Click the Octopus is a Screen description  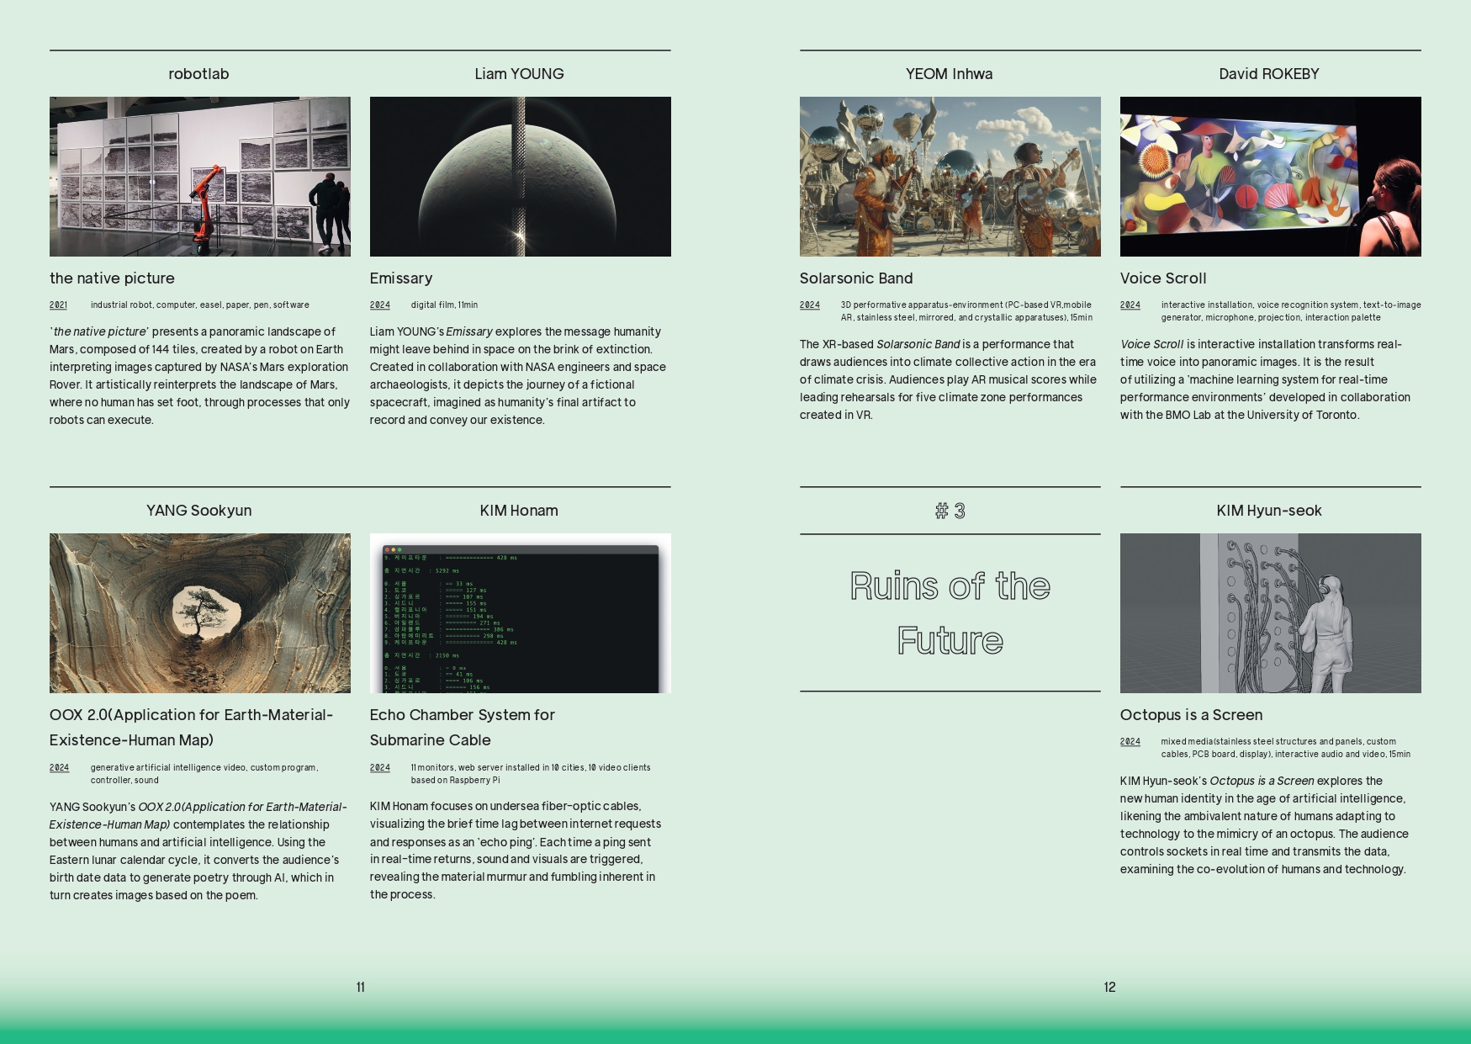pyautogui.click(x=1264, y=825)
